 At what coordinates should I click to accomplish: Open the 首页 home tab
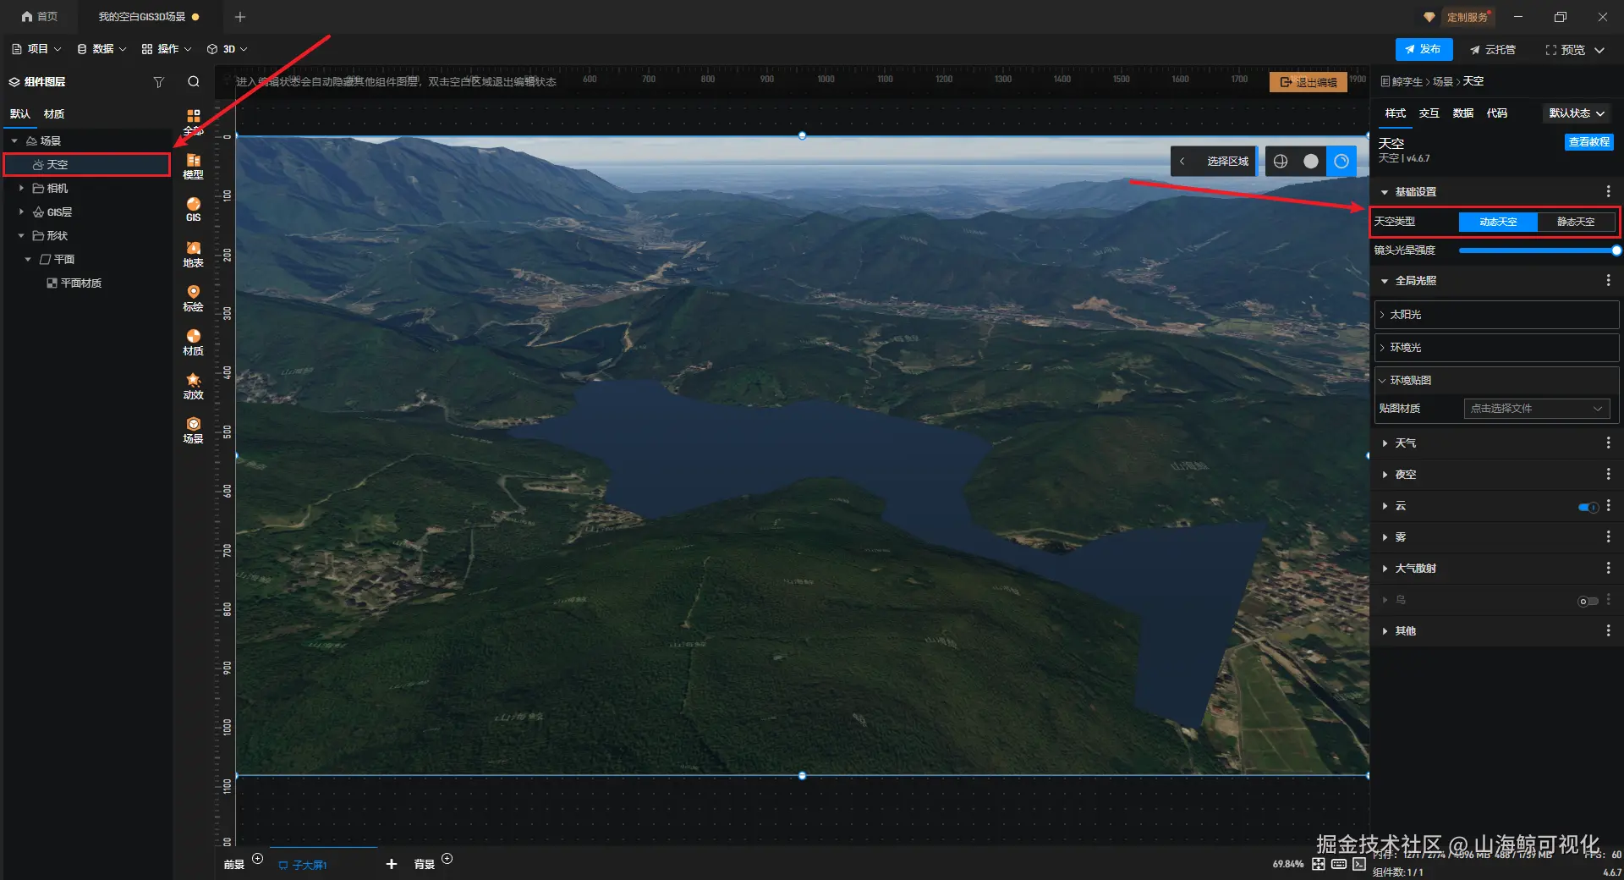click(40, 17)
